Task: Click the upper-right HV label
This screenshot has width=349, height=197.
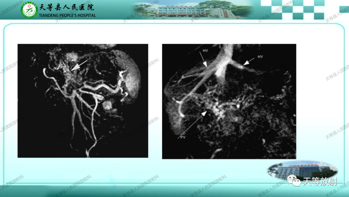Action: [260, 57]
